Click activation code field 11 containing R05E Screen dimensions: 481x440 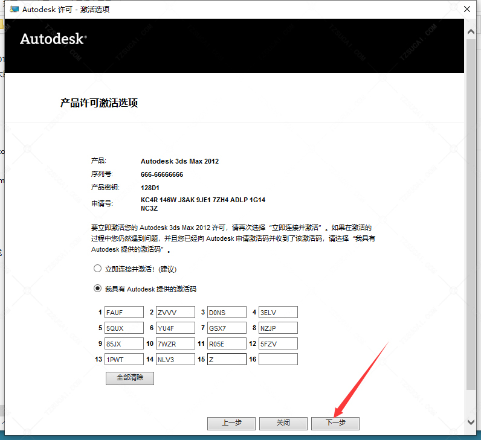(x=227, y=343)
